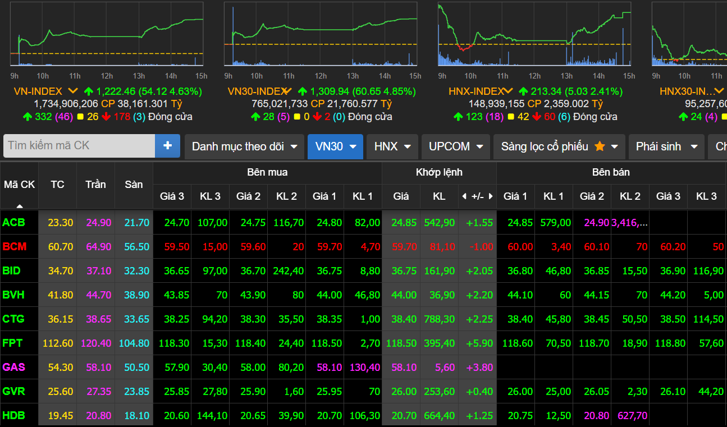Click the Trần column header
The image size is (727, 427).
tap(95, 185)
